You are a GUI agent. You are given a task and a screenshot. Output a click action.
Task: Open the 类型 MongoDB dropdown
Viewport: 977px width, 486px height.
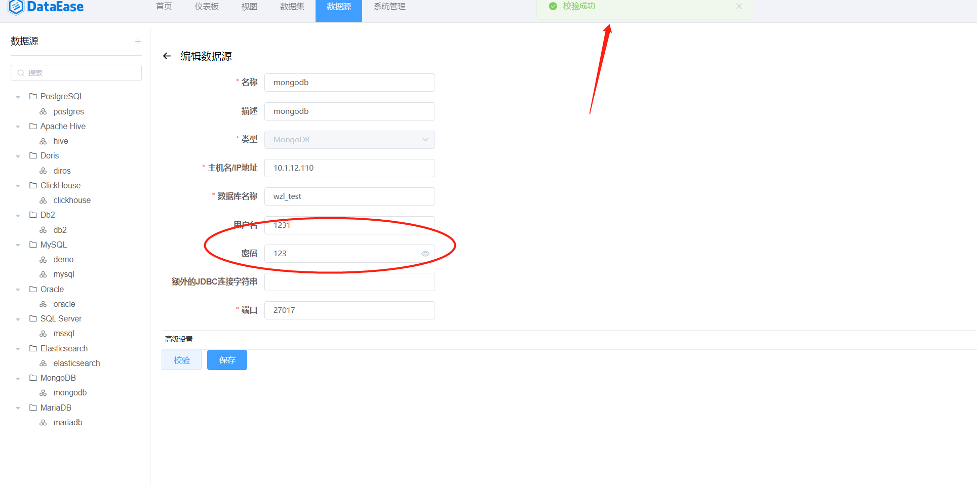[349, 140]
